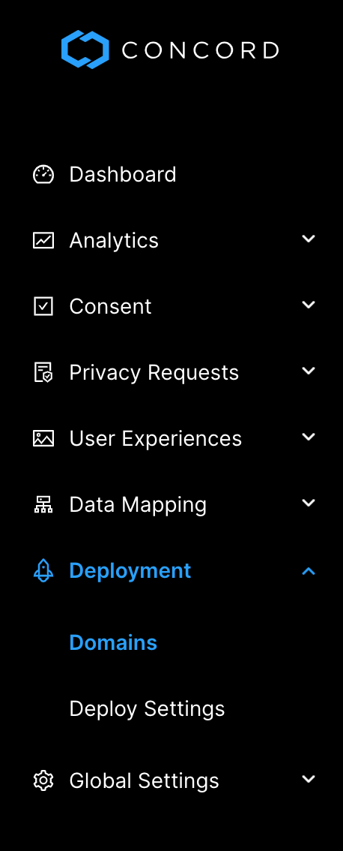Viewport: 343px width, 851px height.
Task: Click the Data Mapping hierarchy icon
Action: click(43, 505)
